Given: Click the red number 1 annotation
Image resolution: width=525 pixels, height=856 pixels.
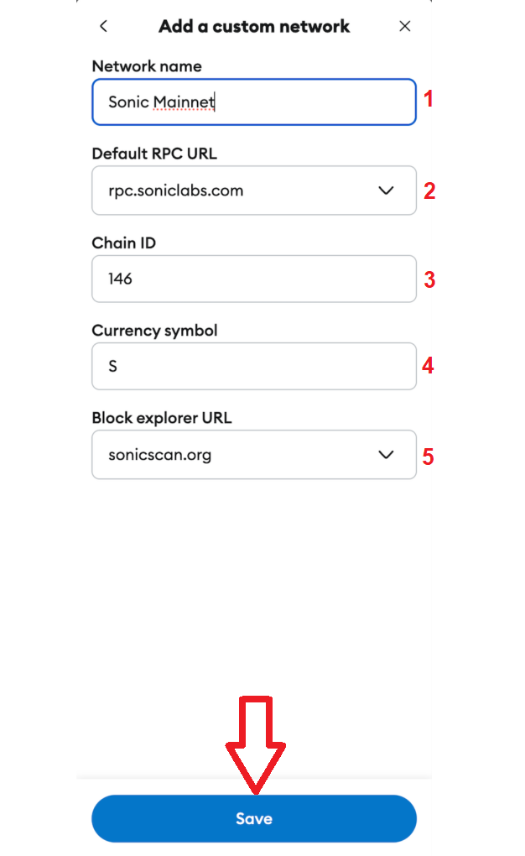Looking at the screenshot, I should pyautogui.click(x=429, y=100).
